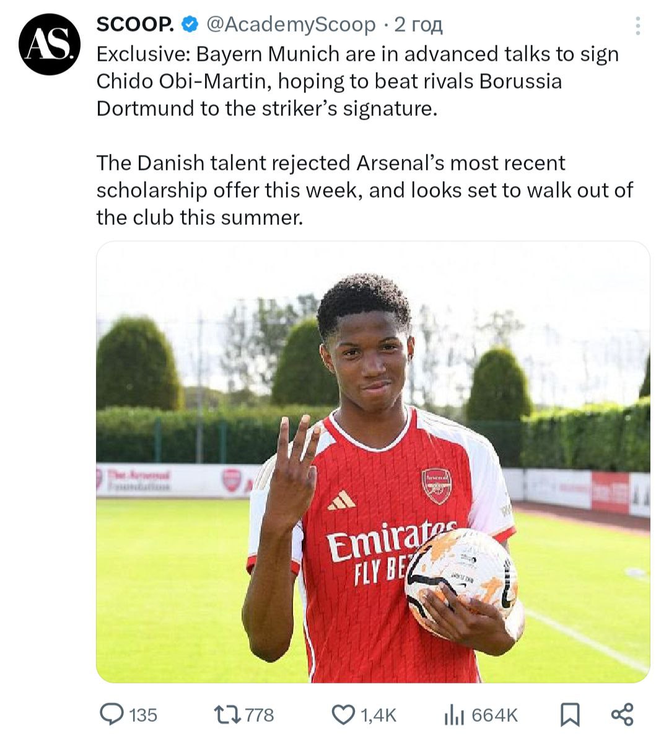Viewport: 669px width, 736px height.
Task: Click the "Danish talent rejected Arsenal" paragraph
Action: (364, 190)
